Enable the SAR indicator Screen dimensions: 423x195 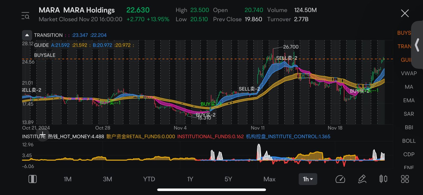pyautogui.click(x=409, y=114)
